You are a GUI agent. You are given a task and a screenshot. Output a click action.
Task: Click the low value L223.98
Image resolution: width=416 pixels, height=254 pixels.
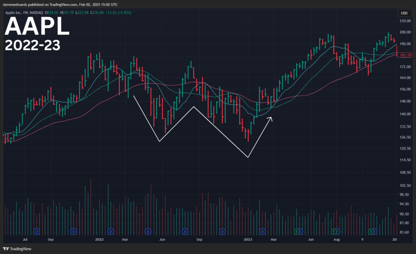(82, 13)
